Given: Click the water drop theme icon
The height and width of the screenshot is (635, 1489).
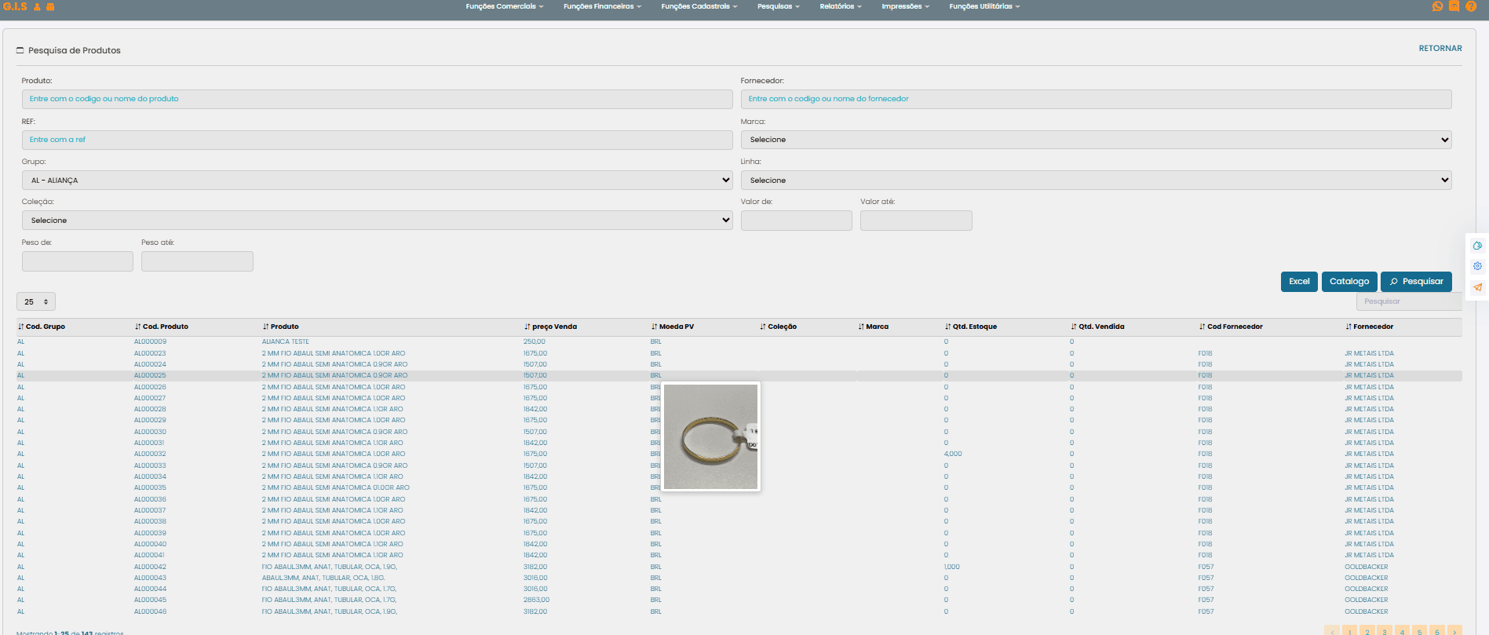Looking at the screenshot, I should click(1477, 246).
